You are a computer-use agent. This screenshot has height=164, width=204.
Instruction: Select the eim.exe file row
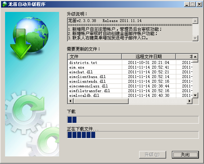(x=130, y=67)
